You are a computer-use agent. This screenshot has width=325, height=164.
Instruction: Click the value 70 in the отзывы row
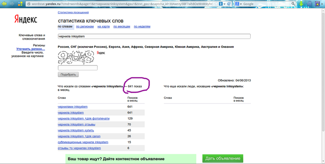click(129, 125)
